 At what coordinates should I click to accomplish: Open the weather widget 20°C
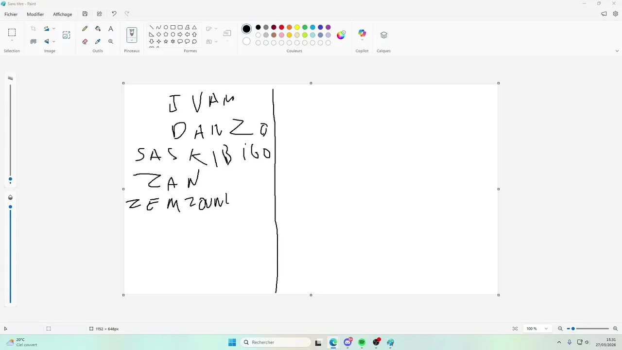pos(22,342)
